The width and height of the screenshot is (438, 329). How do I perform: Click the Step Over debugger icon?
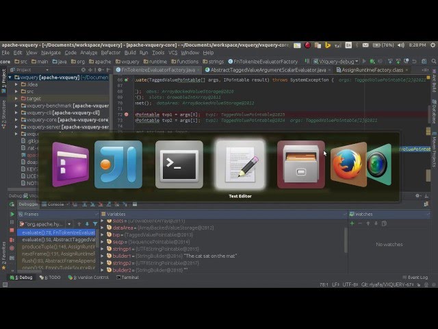tap(84, 204)
